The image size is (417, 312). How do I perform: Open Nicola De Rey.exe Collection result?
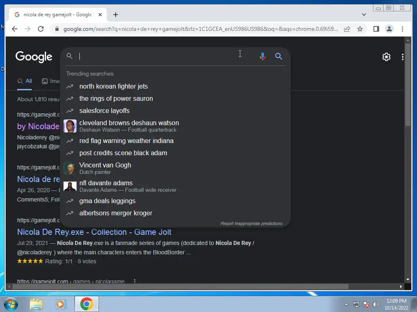[x=94, y=232]
